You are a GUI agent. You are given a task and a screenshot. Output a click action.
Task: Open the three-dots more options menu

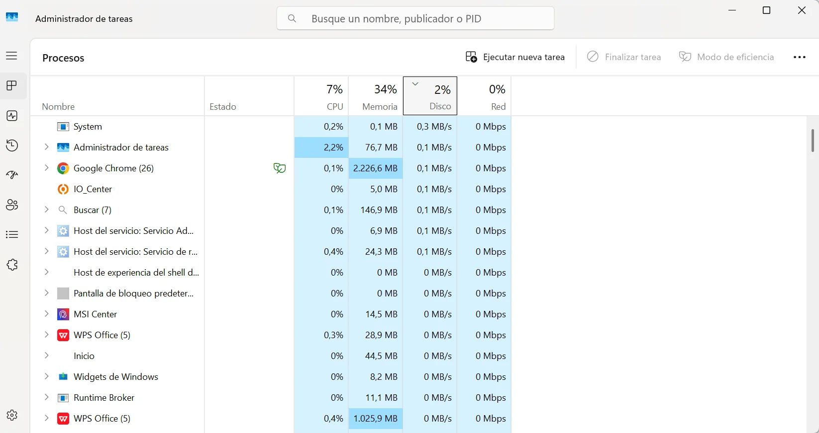tap(800, 57)
